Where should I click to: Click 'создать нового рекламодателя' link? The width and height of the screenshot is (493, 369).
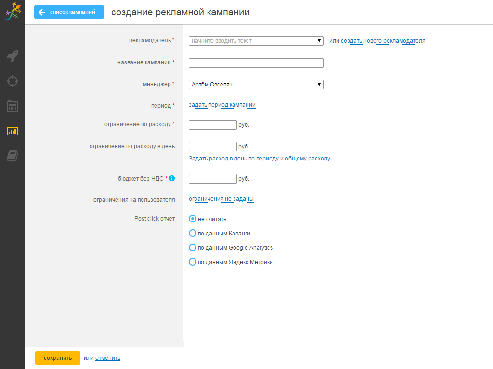point(383,41)
